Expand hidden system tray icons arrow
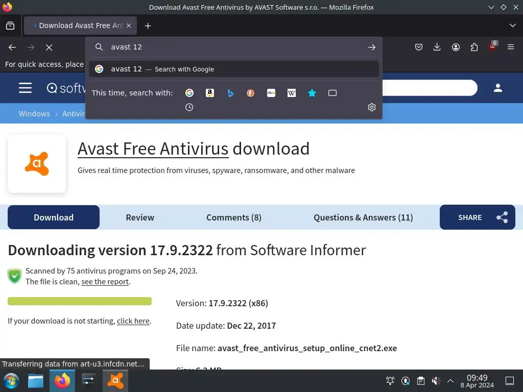This screenshot has height=392, width=523. [450, 381]
